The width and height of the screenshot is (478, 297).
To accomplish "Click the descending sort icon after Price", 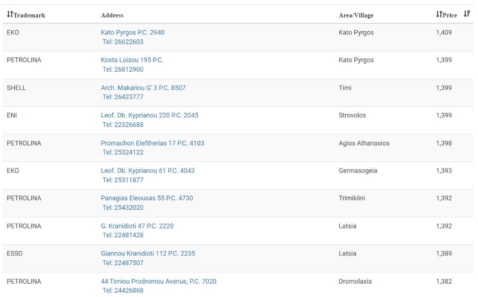I will click(x=467, y=14).
